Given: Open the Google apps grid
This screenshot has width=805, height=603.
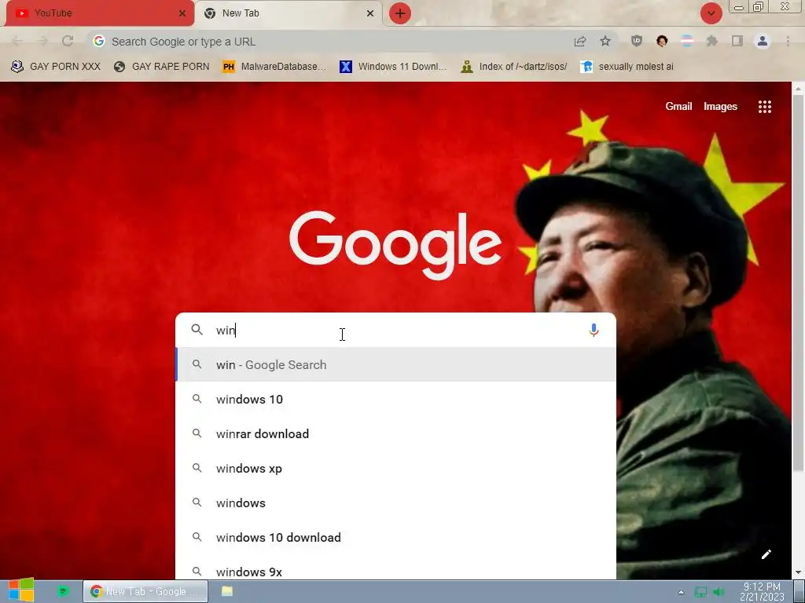Looking at the screenshot, I should point(765,107).
